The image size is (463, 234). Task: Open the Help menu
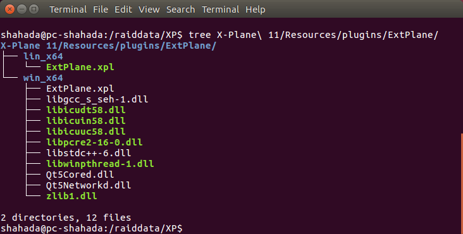click(x=256, y=9)
